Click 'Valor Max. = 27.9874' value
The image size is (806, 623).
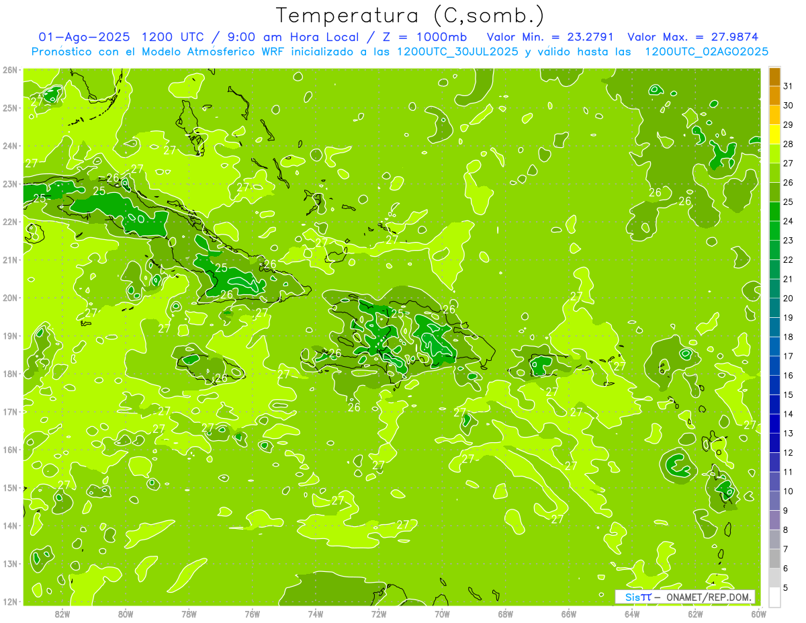click(x=693, y=37)
